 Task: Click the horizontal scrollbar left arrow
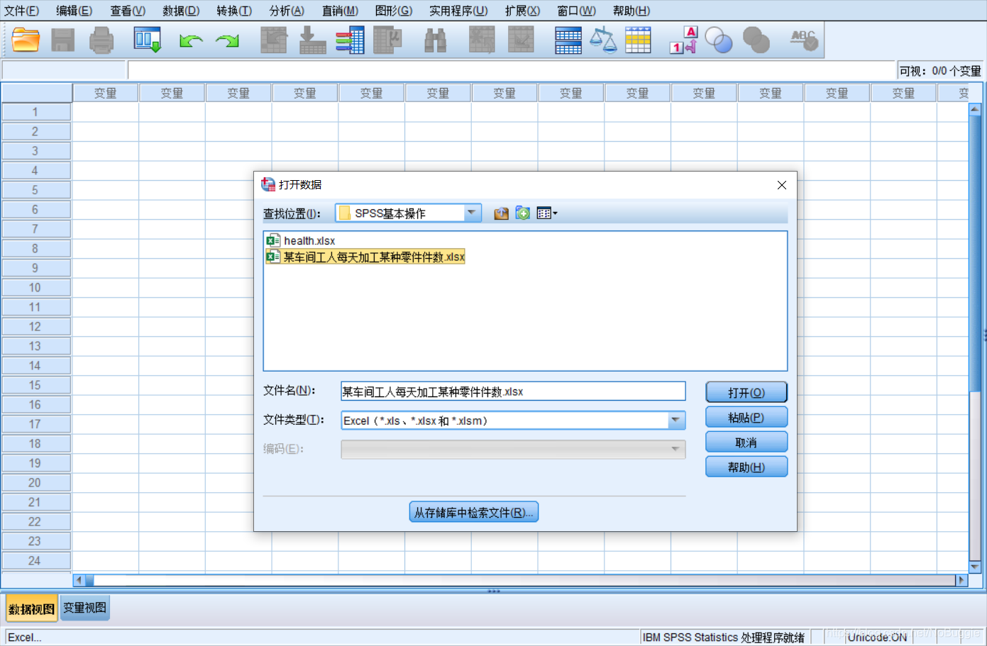click(x=79, y=580)
